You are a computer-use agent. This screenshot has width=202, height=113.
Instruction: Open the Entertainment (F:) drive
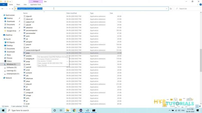[x=13, y=74]
